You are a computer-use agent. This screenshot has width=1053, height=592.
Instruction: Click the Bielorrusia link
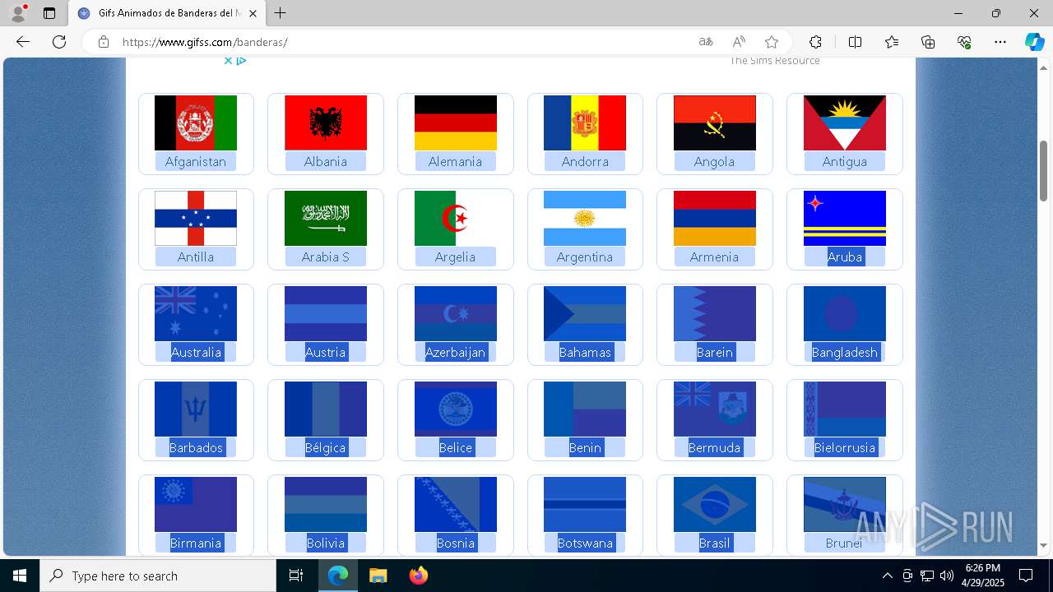tap(845, 447)
